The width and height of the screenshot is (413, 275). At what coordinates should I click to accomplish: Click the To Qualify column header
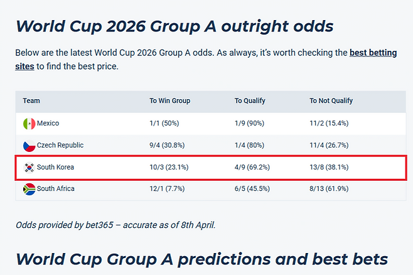tap(250, 100)
